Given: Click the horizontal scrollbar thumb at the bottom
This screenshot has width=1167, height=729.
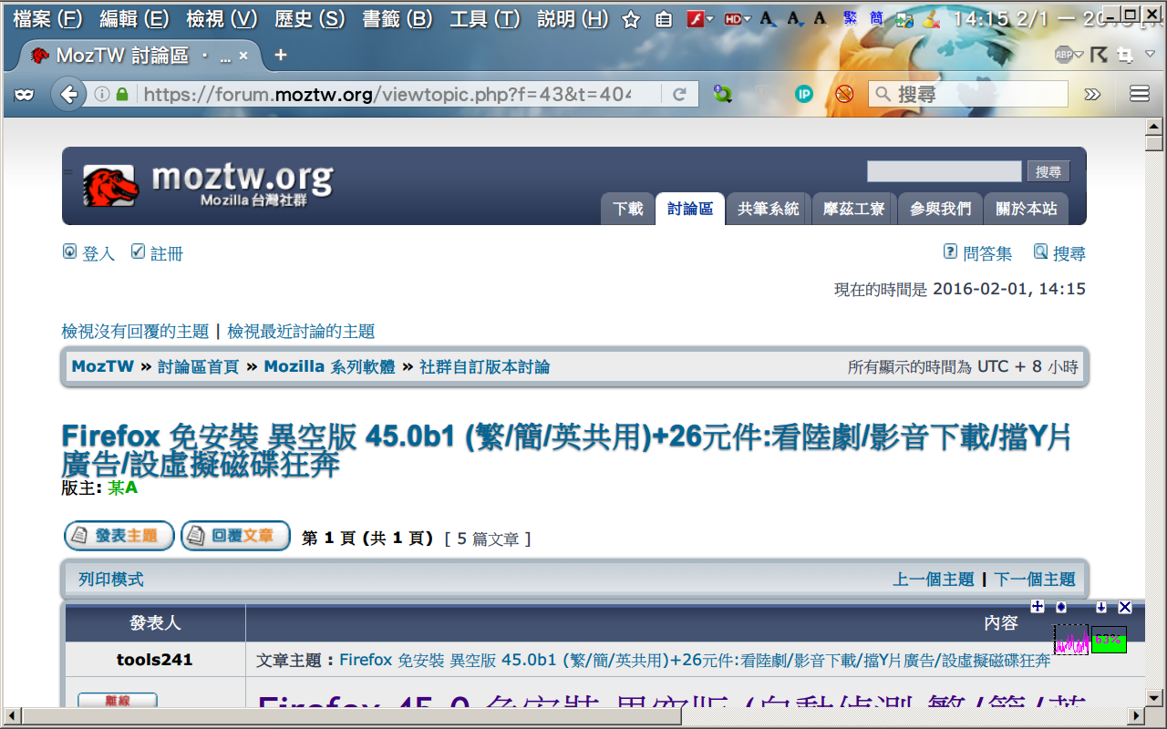Looking at the screenshot, I should click(350, 716).
